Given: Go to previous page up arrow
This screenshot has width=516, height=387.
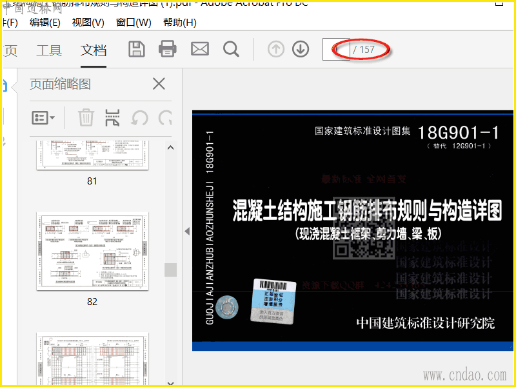Looking at the screenshot, I should click(x=276, y=50).
